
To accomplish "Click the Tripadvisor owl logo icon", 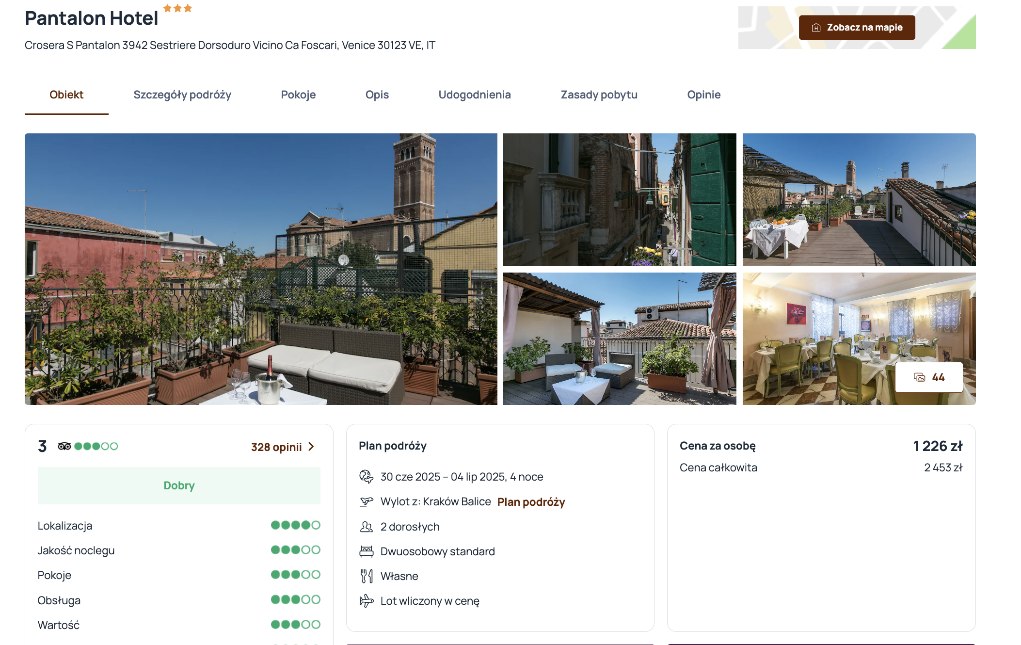I will (64, 446).
